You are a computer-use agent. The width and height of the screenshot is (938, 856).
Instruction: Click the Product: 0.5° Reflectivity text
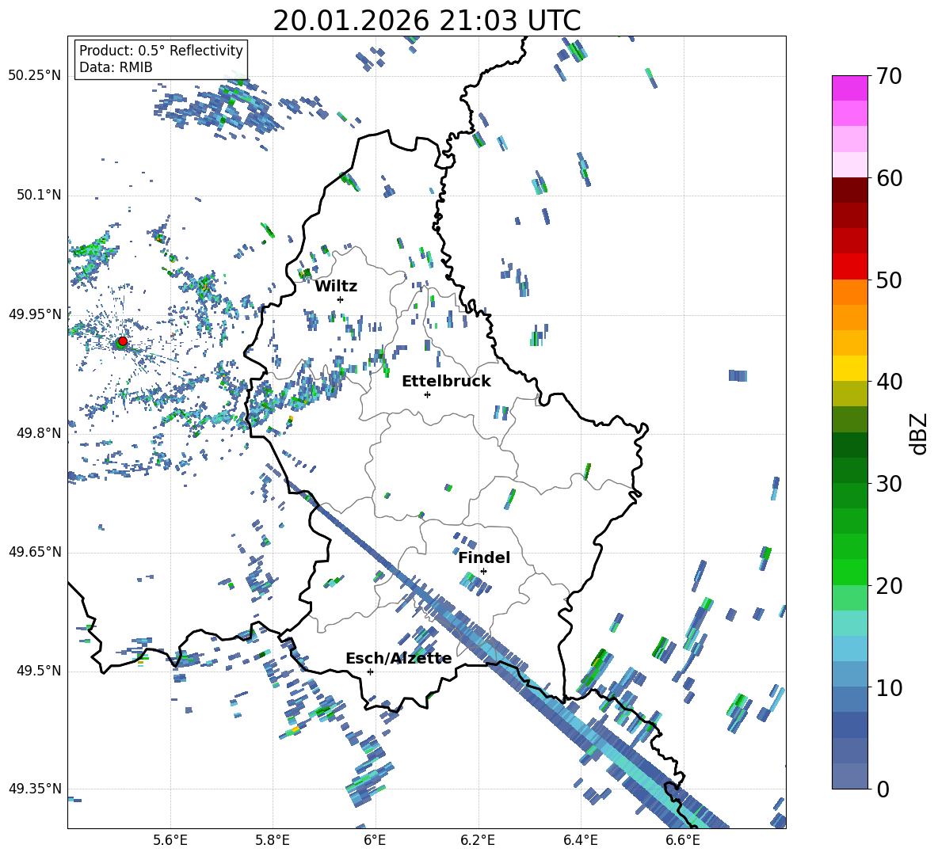161,50
